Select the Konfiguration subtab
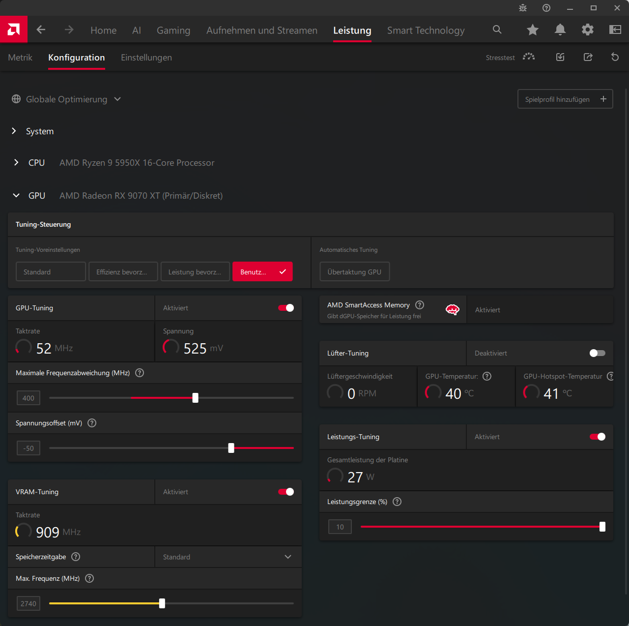 coord(77,58)
